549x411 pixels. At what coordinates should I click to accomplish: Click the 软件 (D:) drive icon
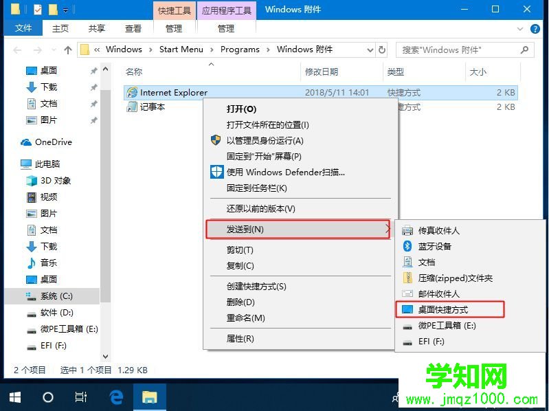tap(32, 313)
